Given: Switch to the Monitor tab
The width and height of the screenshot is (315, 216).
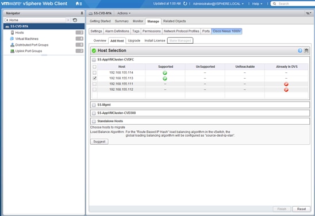Looking at the screenshot, I should pyautogui.click(x=138, y=21).
